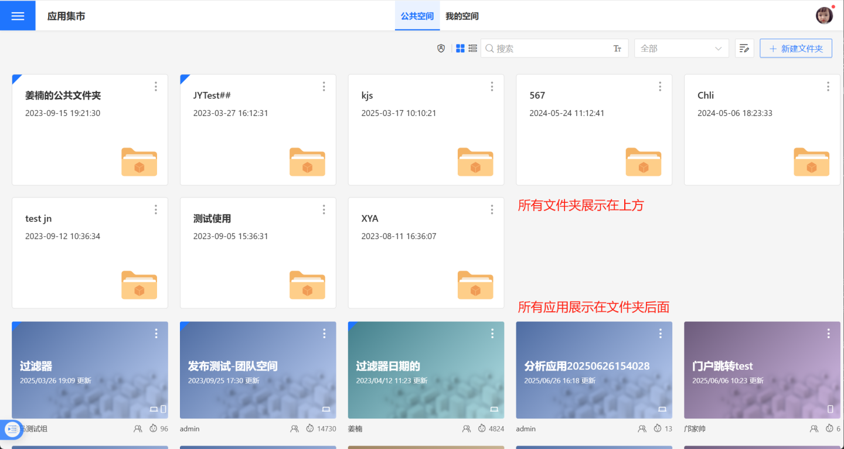Open the 测试使用 folder
This screenshot has width=844, height=449.
coord(258,252)
